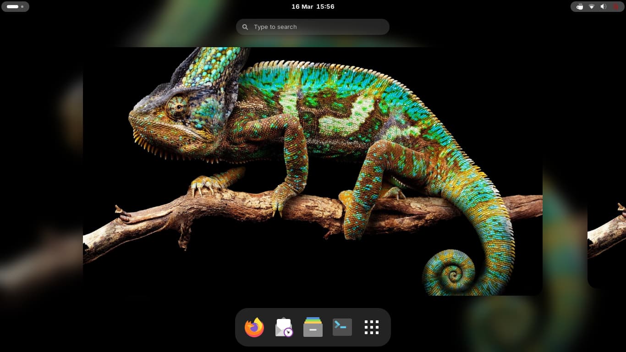The height and width of the screenshot is (352, 626).
Task: Open the Evolution mail and calendar app
Action: [284, 327]
